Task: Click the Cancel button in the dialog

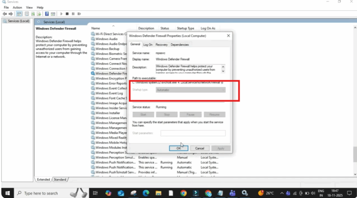Action: click(x=199, y=148)
